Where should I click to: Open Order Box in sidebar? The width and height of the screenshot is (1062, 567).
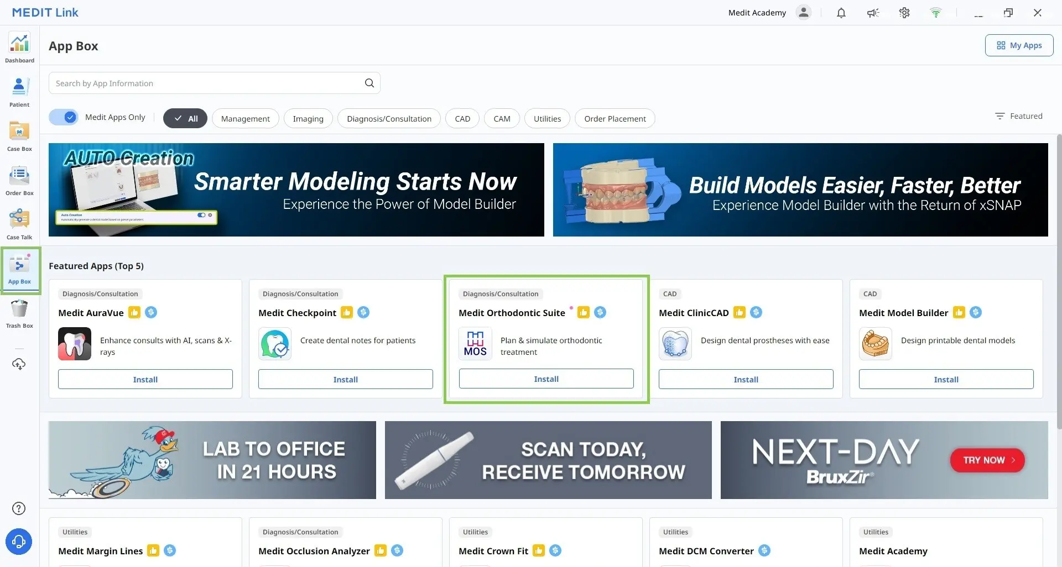[x=19, y=181]
